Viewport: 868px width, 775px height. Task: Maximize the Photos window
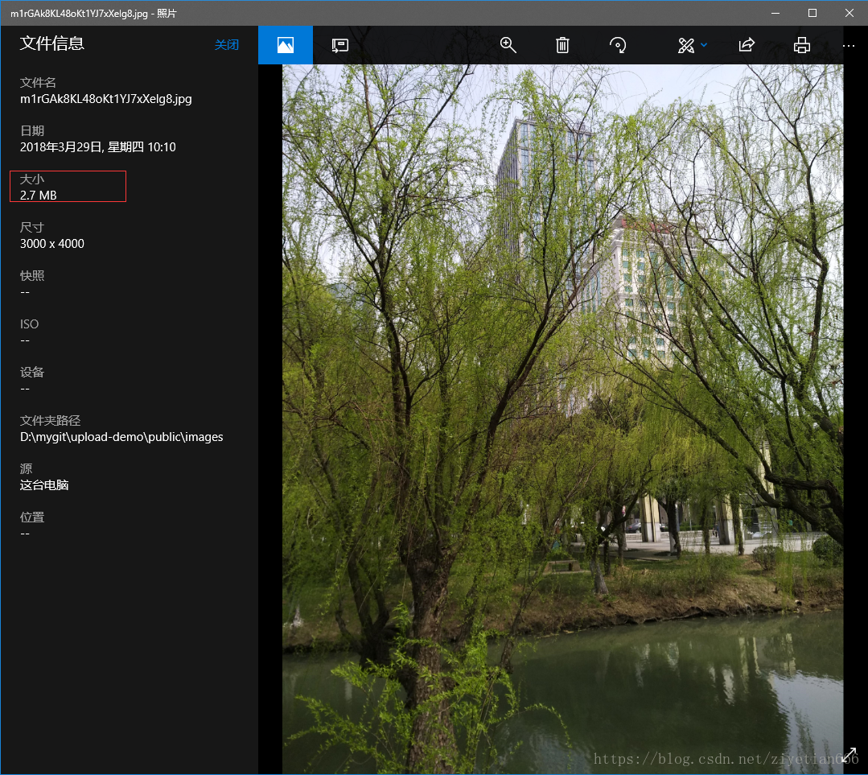tap(812, 14)
